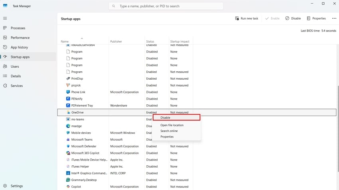Open the hamburger navigation menu

(x=5, y=18)
